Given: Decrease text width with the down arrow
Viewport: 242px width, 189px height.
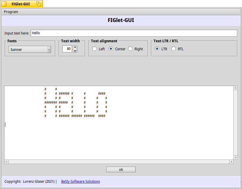Looking at the screenshot, I should 75,51.
